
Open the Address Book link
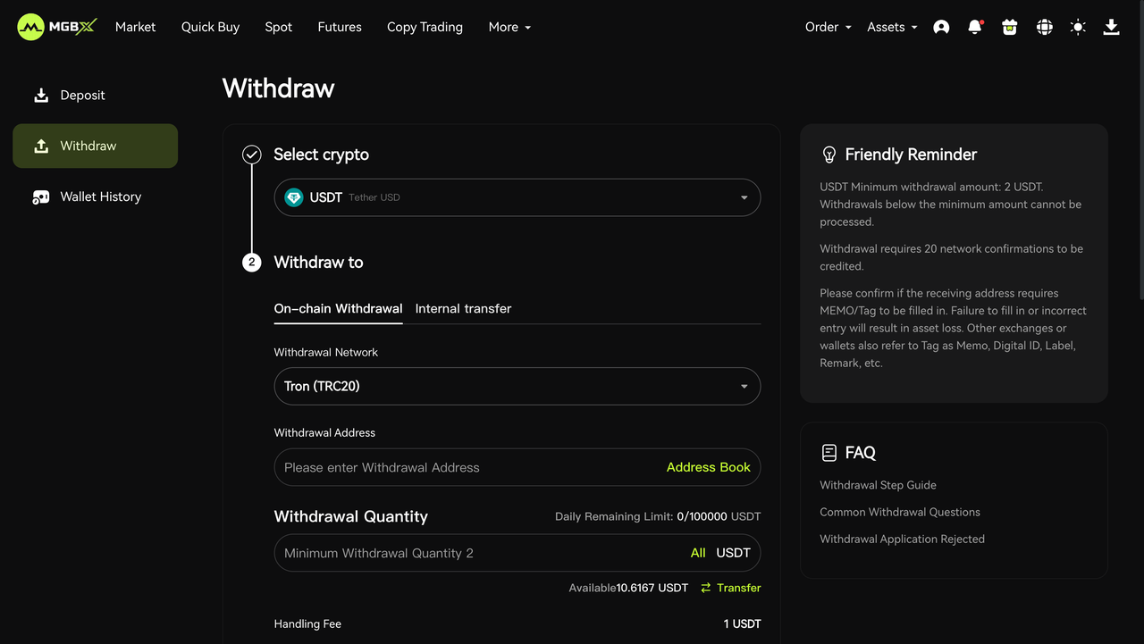point(709,467)
